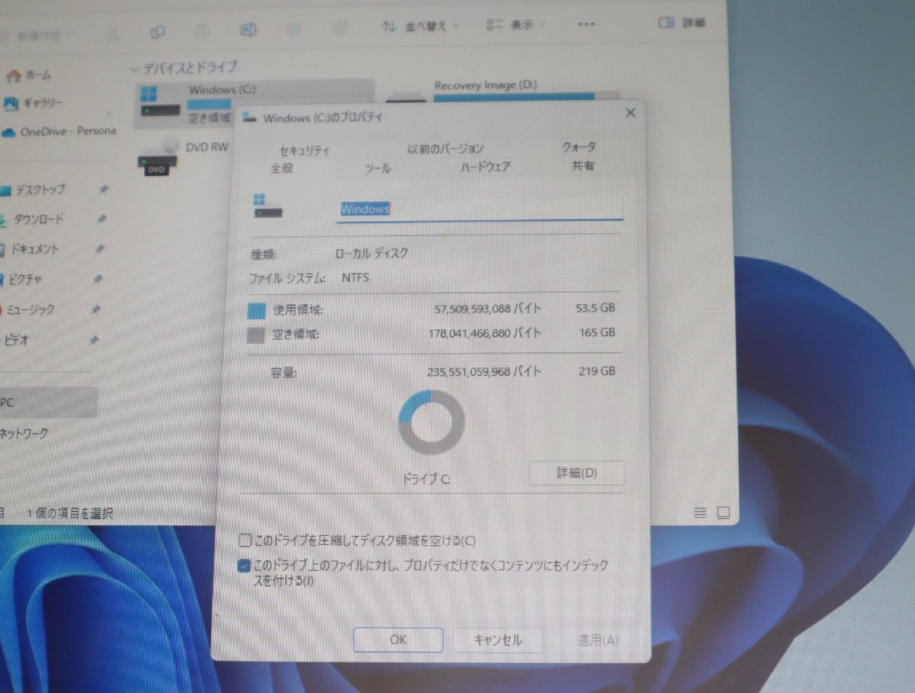Viewport: 915px width, 693px height.
Task: Click the drive C usage donut chart
Action: [x=432, y=422]
